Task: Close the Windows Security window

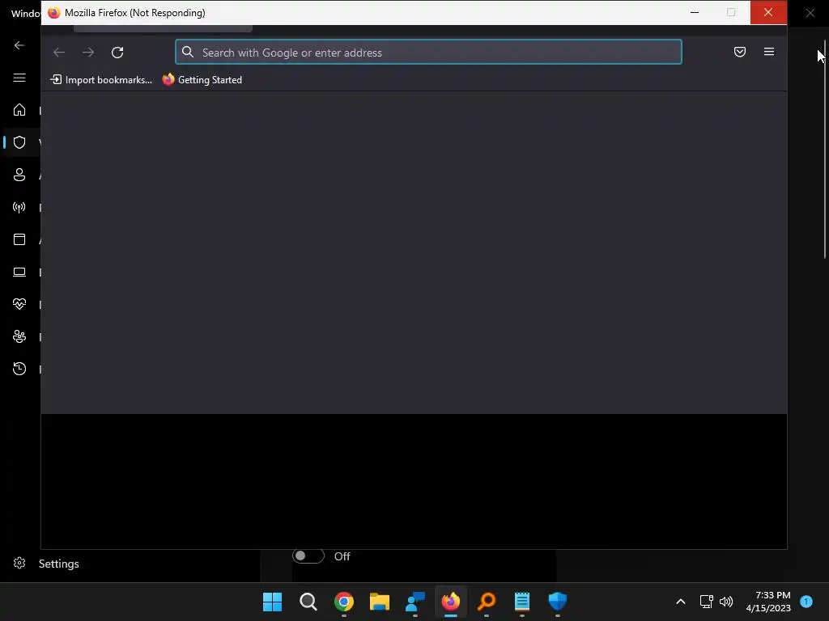Action: point(810,13)
